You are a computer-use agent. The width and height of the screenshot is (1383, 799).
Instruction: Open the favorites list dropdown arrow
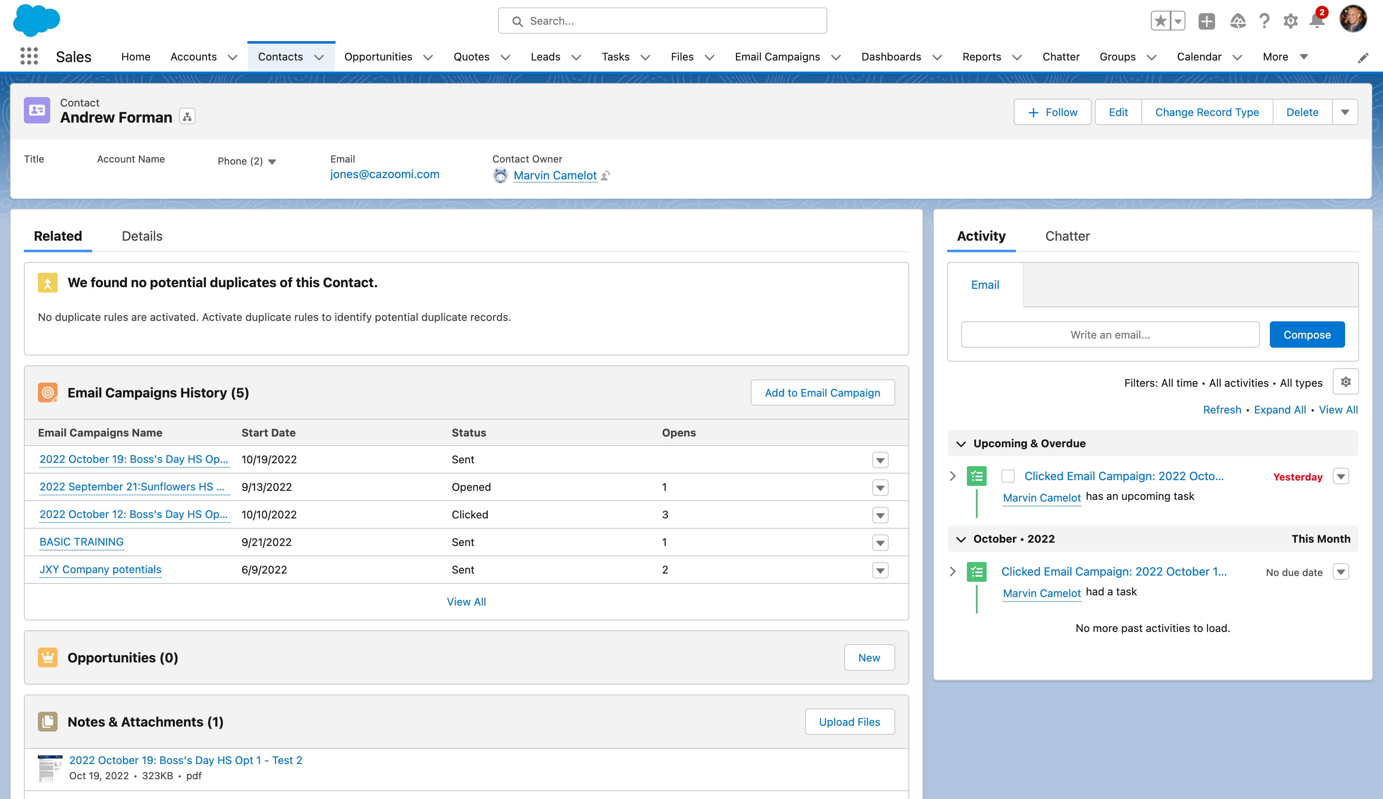[x=1178, y=21]
